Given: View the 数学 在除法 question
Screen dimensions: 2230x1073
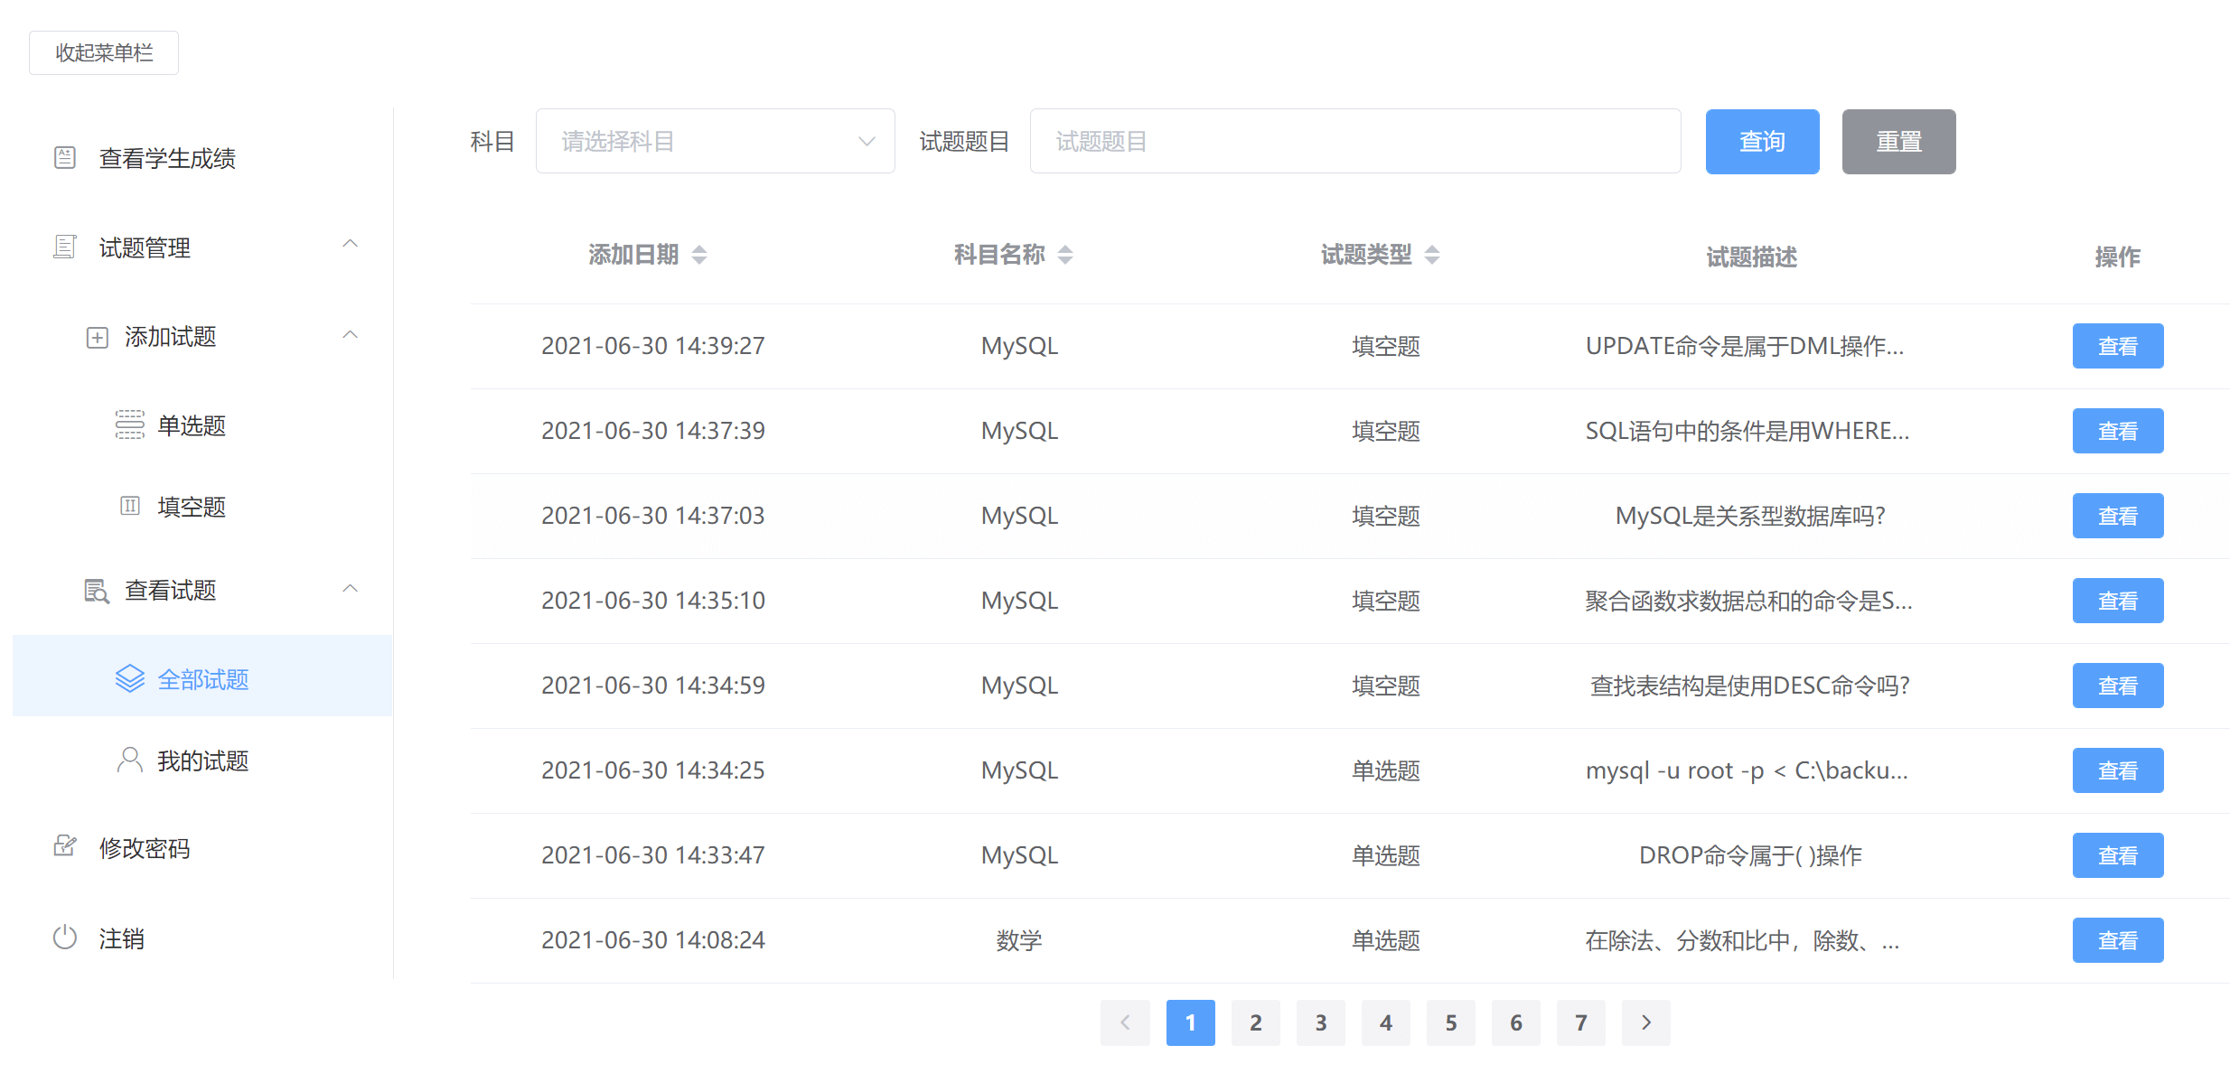Looking at the screenshot, I should coord(2117,940).
